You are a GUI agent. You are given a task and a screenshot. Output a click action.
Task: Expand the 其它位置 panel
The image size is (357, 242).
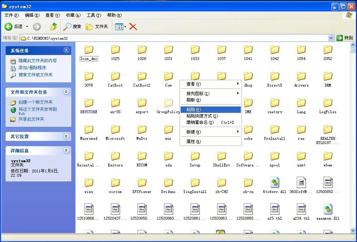[66, 136]
